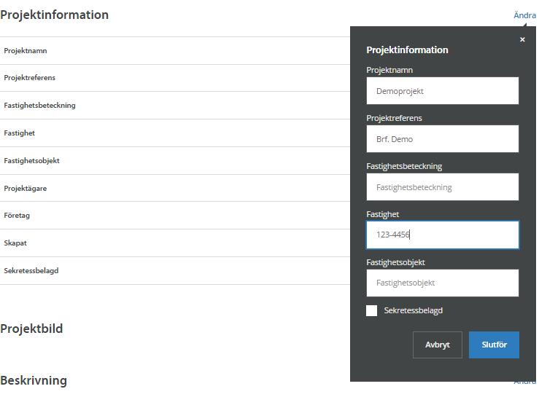Tick the Sekretessbelagd checkbox
Image resolution: width=539 pixels, height=397 pixels.
pos(371,310)
